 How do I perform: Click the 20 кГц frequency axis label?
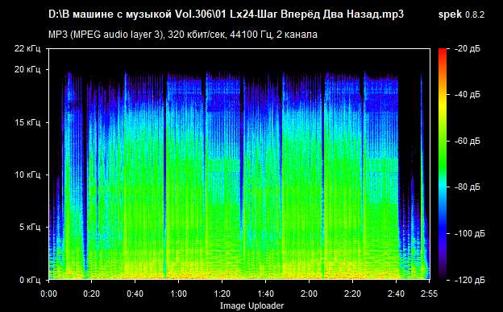(x=28, y=69)
